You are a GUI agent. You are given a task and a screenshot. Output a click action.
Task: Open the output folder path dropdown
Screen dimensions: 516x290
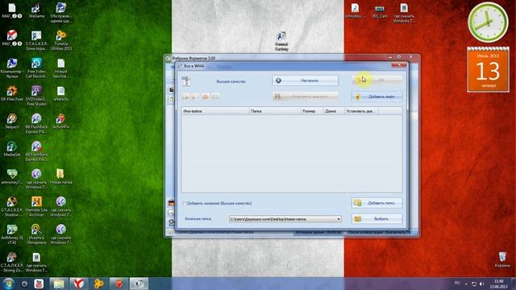pyautogui.click(x=339, y=219)
